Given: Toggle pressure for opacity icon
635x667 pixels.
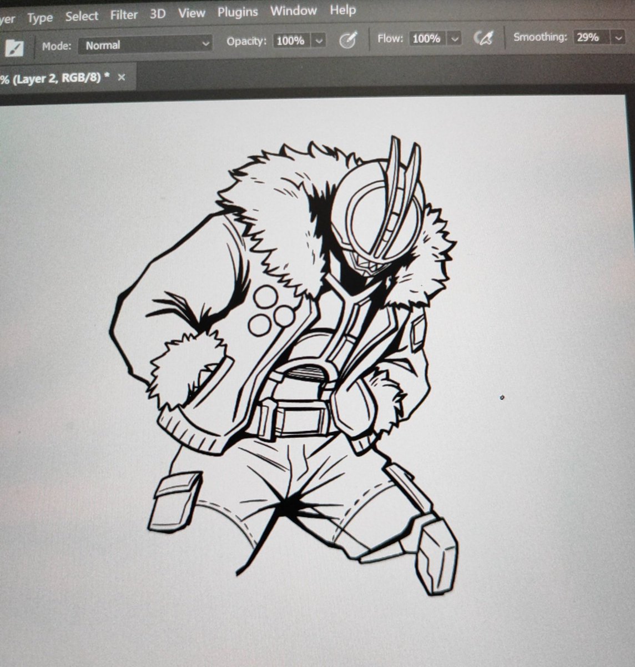Looking at the screenshot, I should (x=348, y=40).
